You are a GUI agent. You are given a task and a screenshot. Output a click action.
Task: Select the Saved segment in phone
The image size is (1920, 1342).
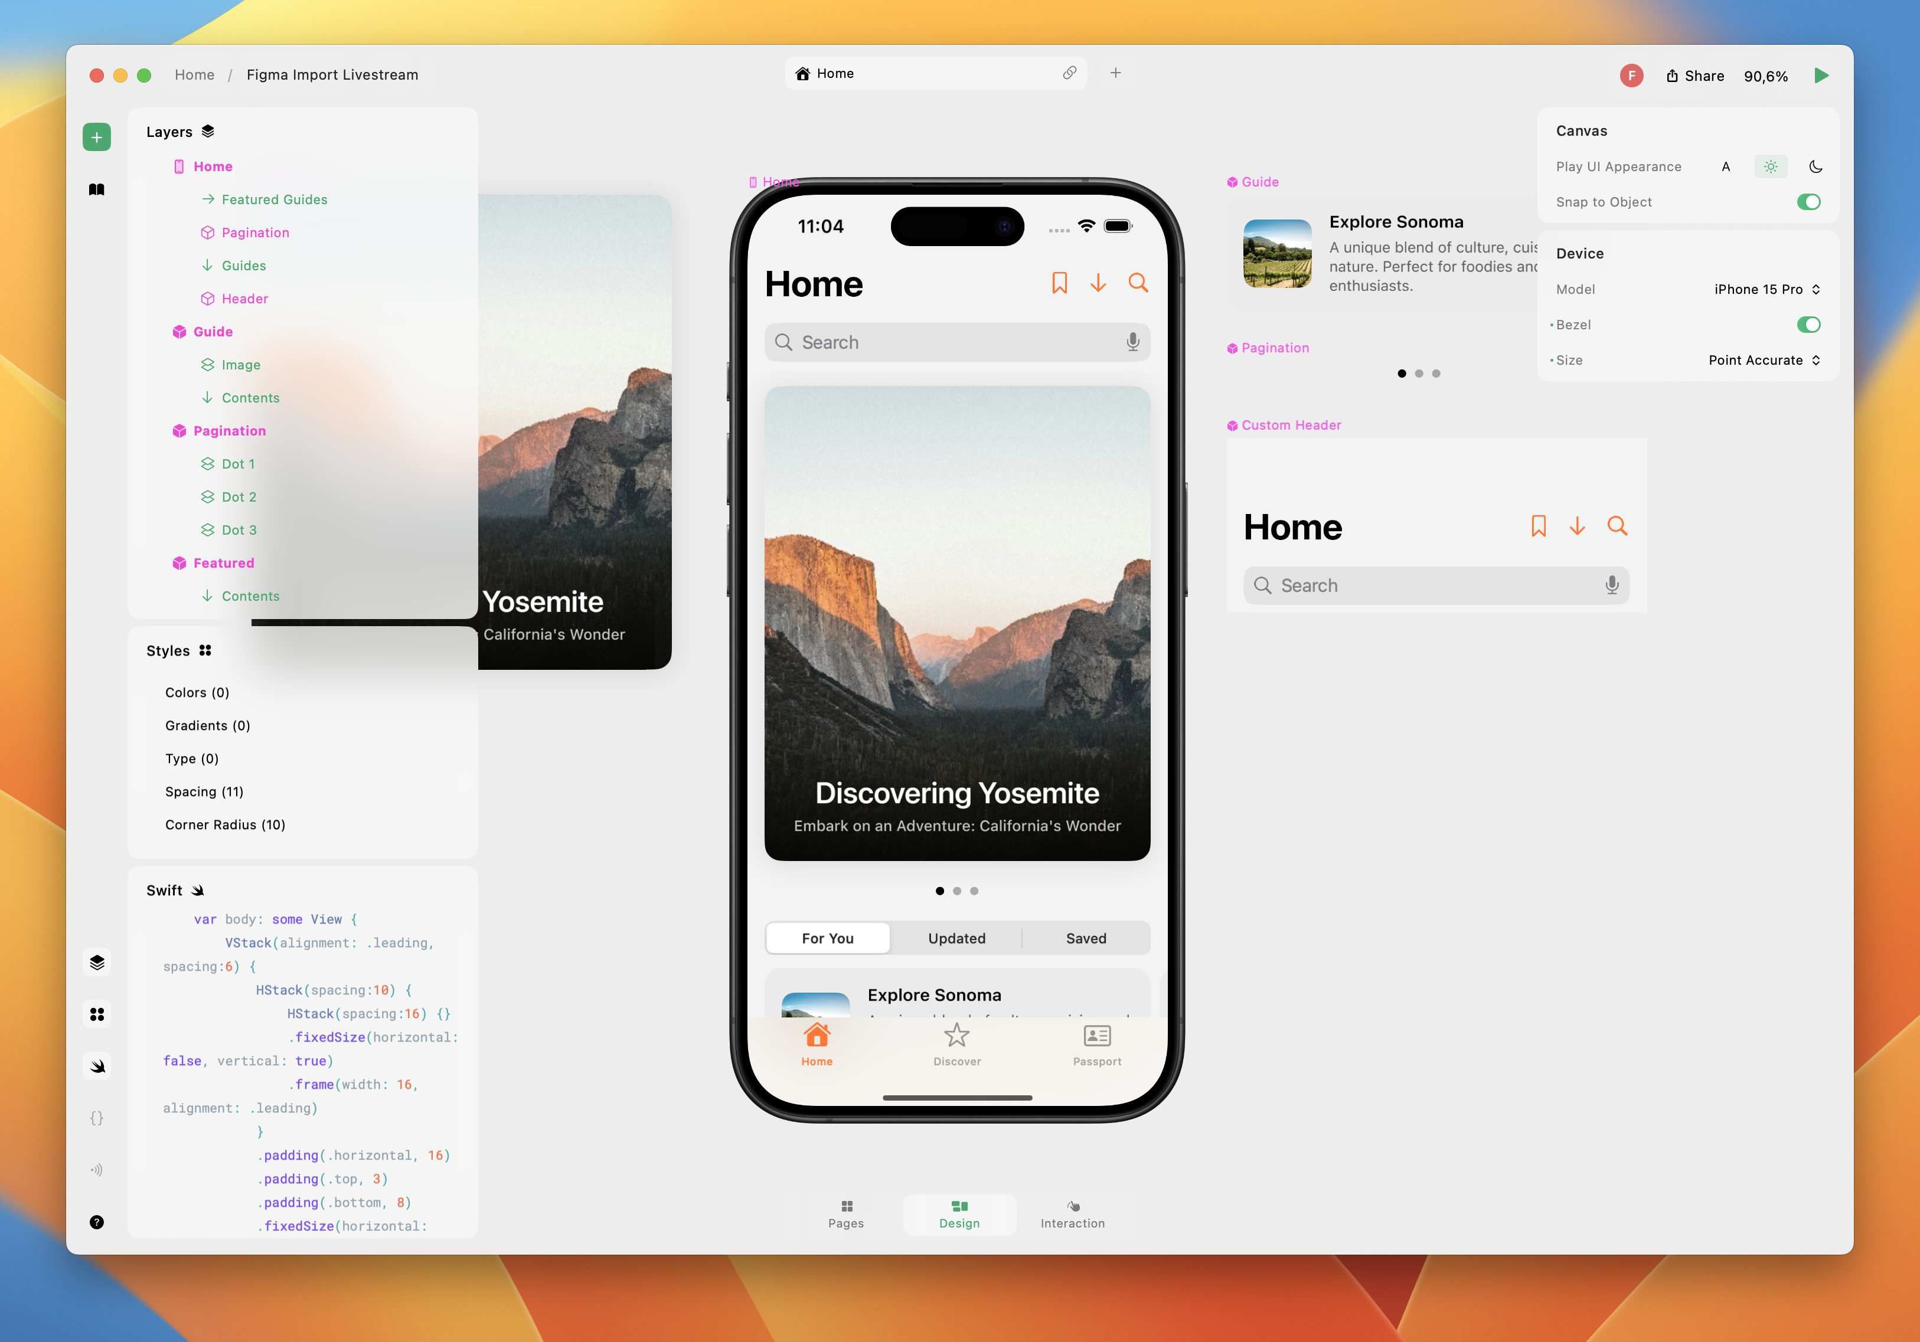pos(1086,938)
